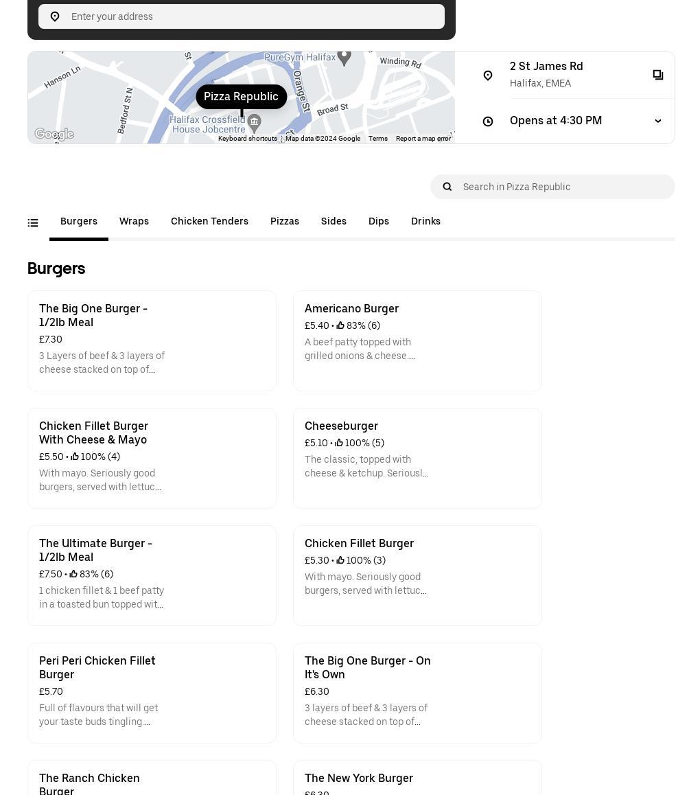Click the Pizza Republic map label
The height and width of the screenshot is (795, 689).
(x=242, y=96)
